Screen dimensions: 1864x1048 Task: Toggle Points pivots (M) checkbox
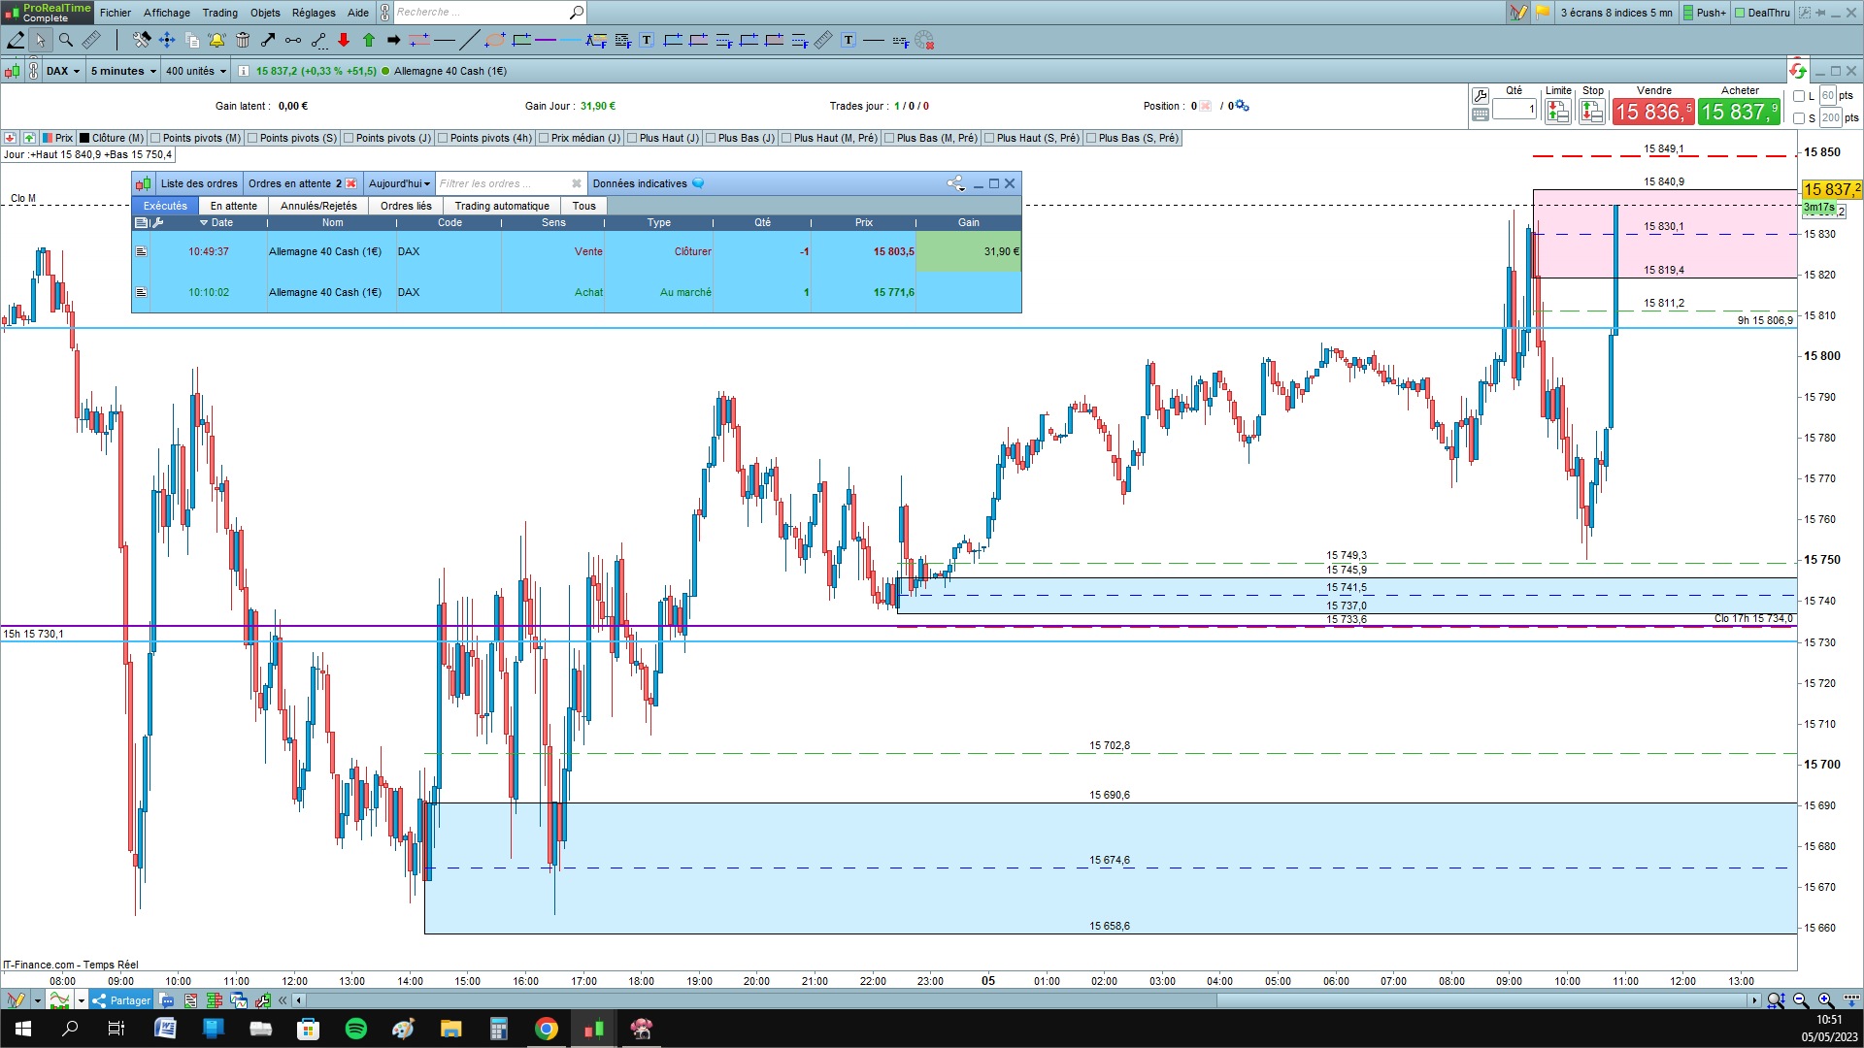(155, 138)
